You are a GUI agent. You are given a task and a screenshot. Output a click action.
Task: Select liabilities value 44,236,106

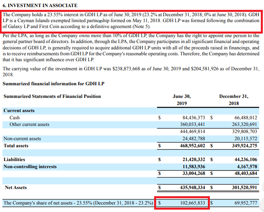click(x=246, y=159)
